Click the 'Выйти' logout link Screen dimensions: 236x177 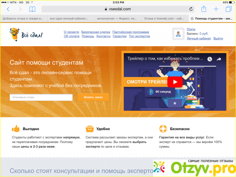click(218, 38)
